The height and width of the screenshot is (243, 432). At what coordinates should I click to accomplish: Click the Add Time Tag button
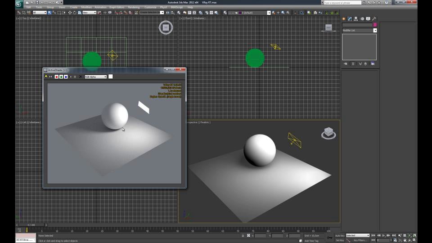coord(311,241)
